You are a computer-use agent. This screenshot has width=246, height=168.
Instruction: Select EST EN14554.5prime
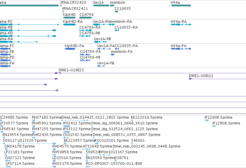click(x=4, y=138)
